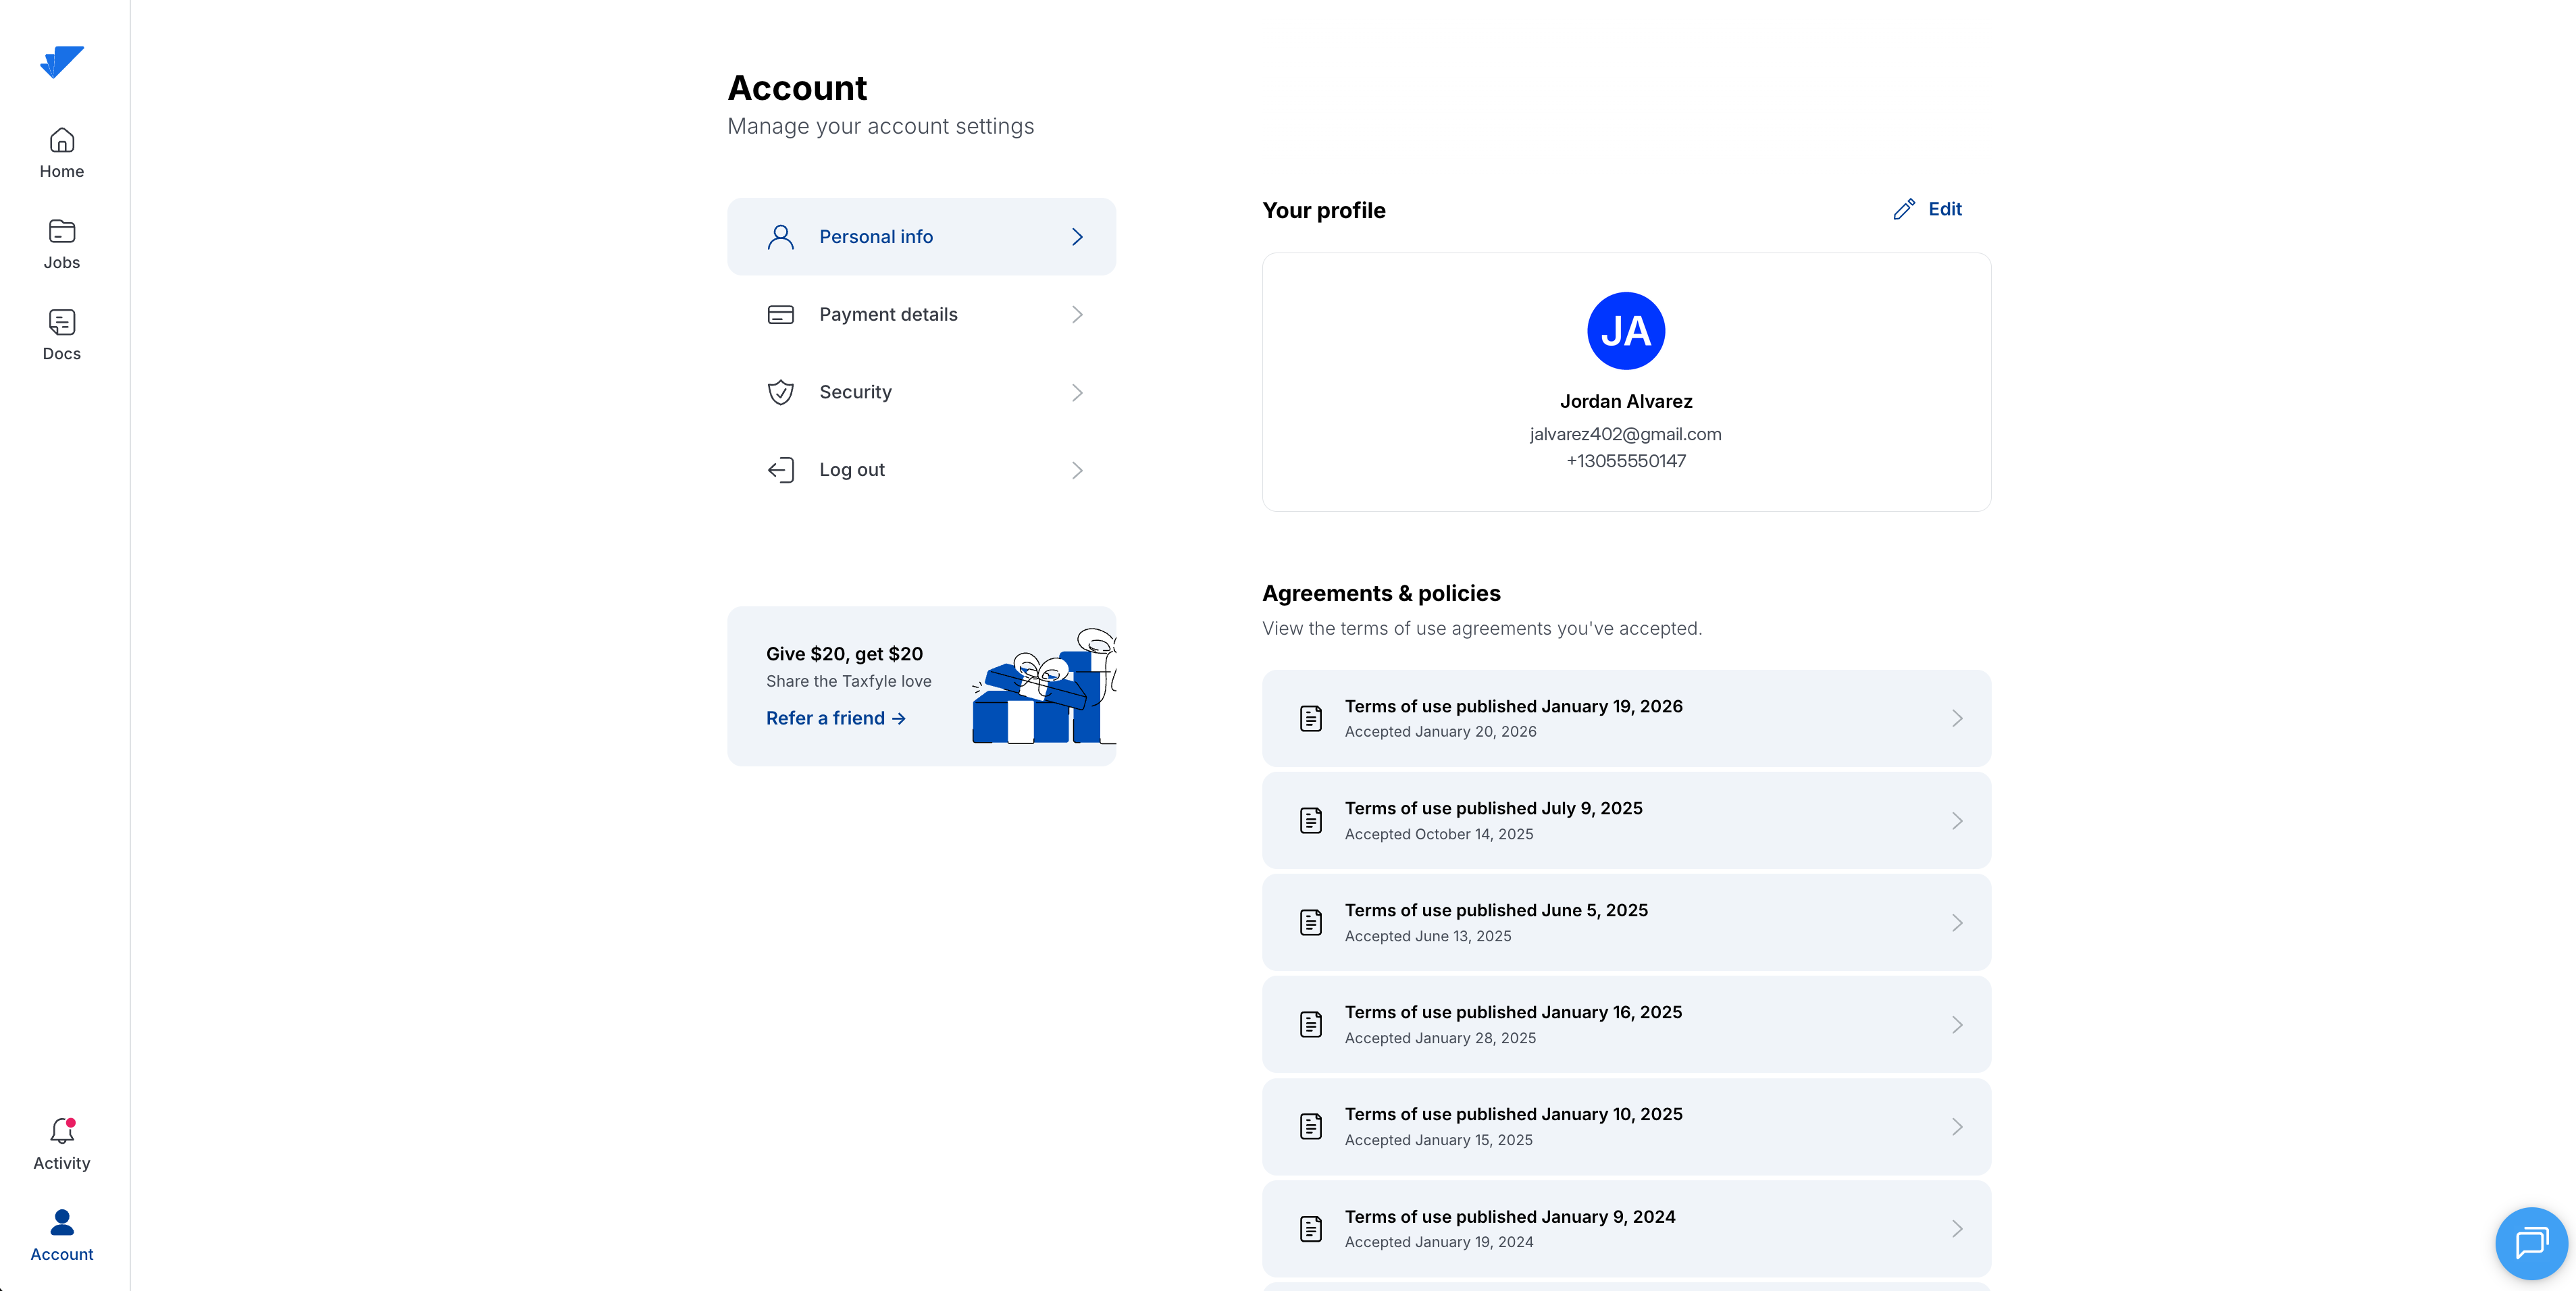The height and width of the screenshot is (1291, 2576).
Task: Click the document icon for January 10, 2025 terms
Action: point(1311,1126)
